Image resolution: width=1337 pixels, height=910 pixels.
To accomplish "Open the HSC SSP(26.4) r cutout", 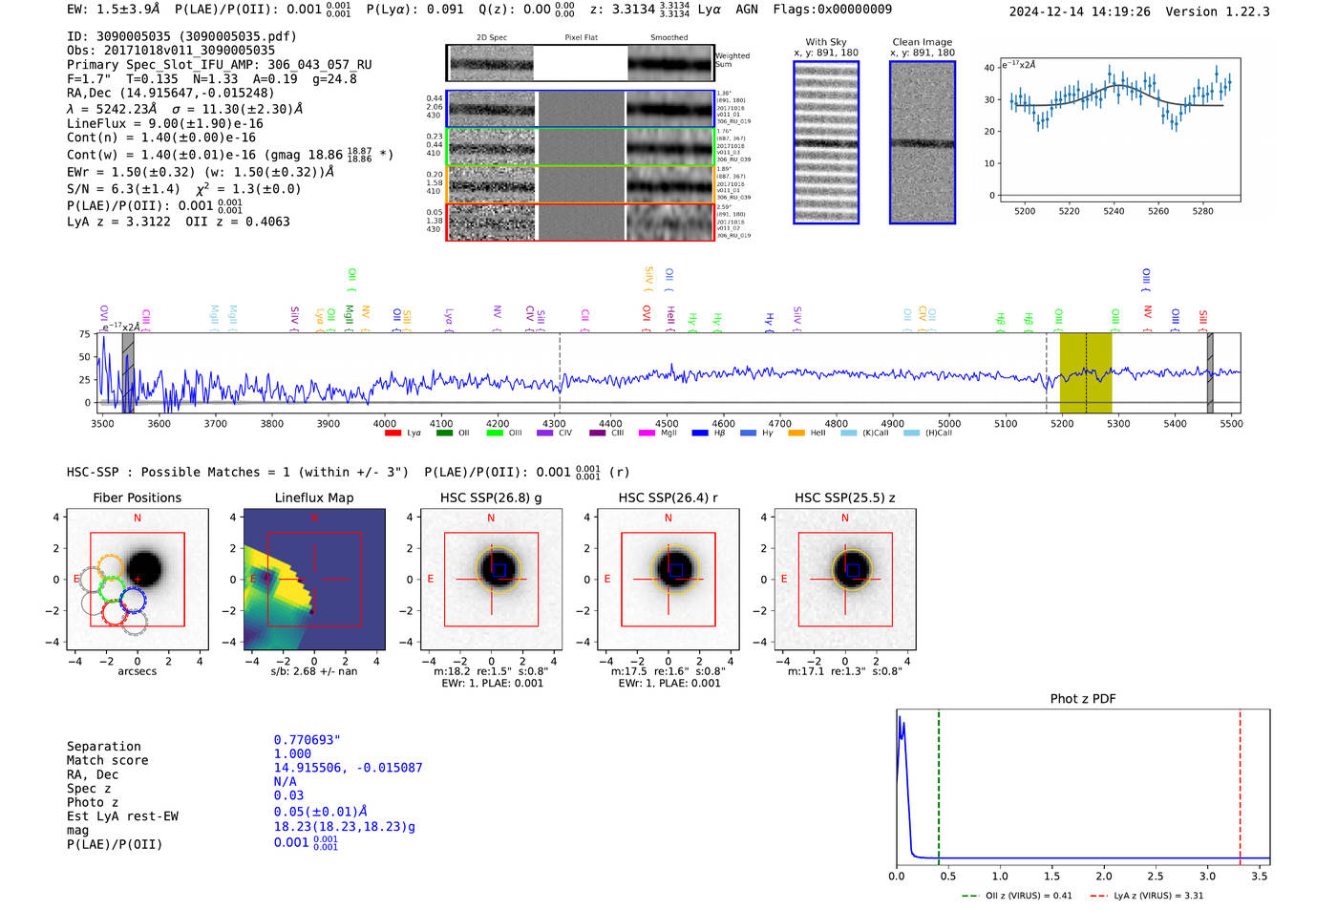I will point(668,580).
